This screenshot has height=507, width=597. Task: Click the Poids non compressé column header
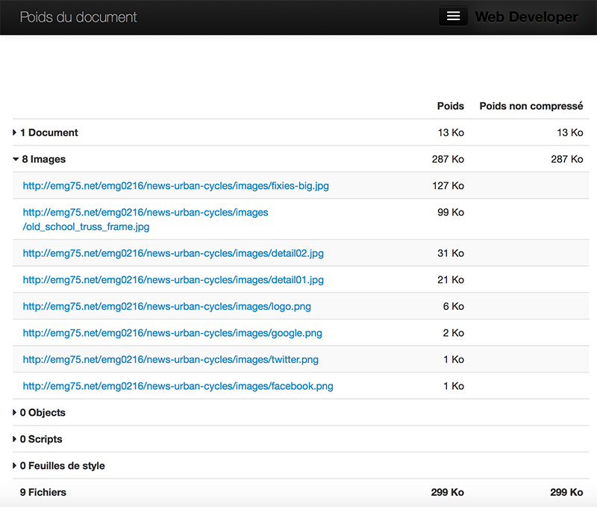click(x=531, y=106)
